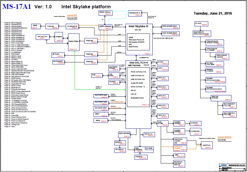Viewport: 248px width, 172px height.
Task: Click the DC JACK block
Action: click(201, 24)
